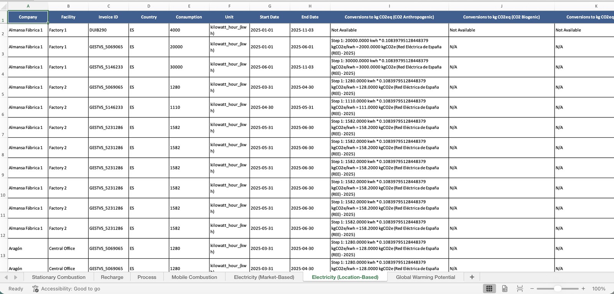Viewport: 614px width, 294px height.
Task: Click the zoom out minus icon
Action: click(x=532, y=289)
